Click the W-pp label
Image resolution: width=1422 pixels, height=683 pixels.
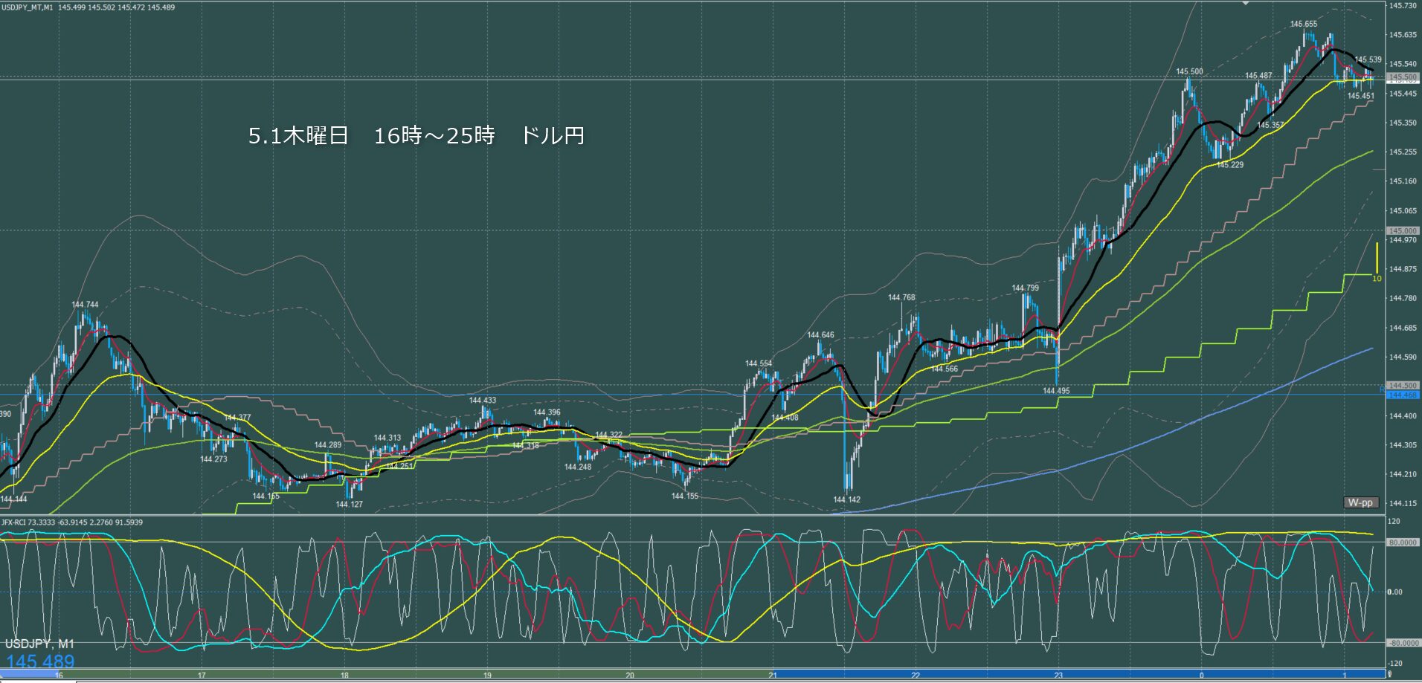(x=1361, y=502)
